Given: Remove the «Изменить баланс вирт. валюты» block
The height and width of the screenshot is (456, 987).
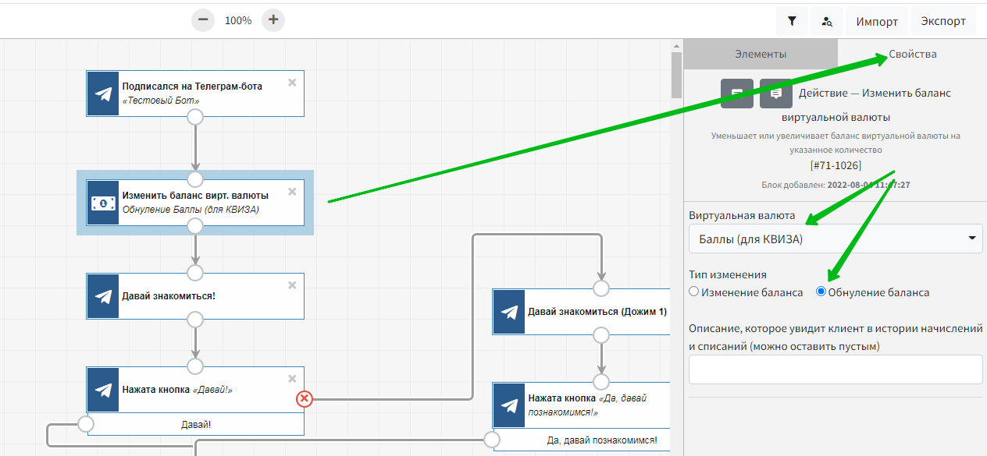Looking at the screenshot, I should [292, 192].
